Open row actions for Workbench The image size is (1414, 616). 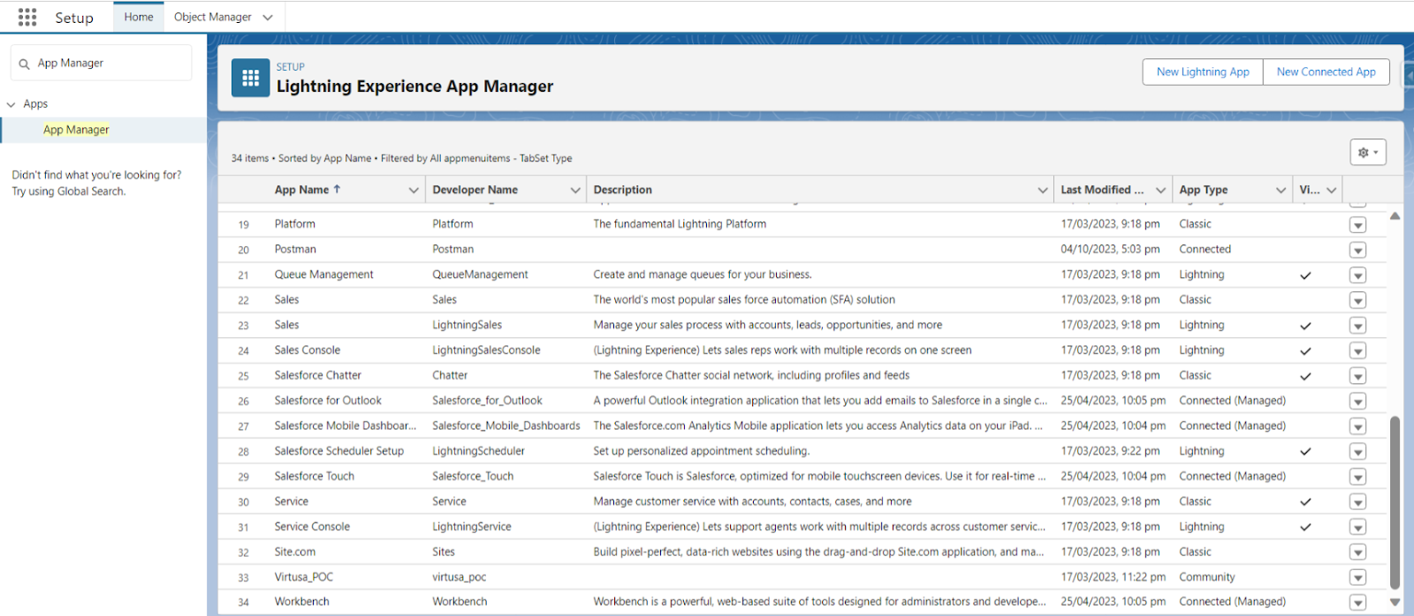1358,603
